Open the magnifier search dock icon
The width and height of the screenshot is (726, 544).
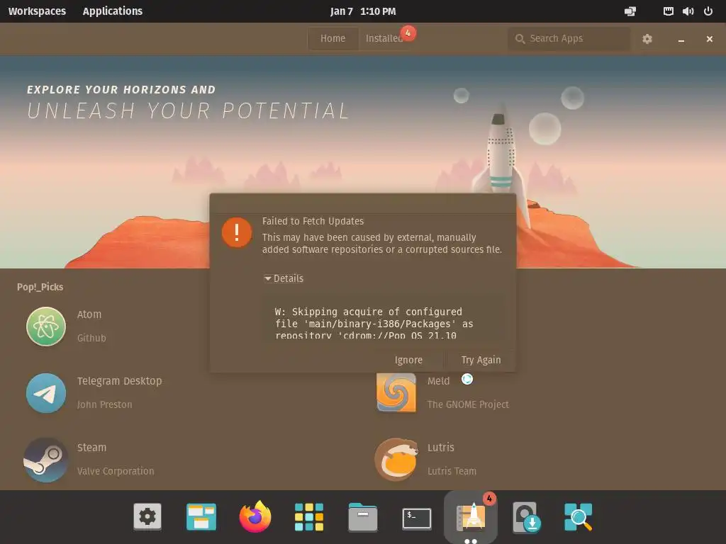(579, 516)
